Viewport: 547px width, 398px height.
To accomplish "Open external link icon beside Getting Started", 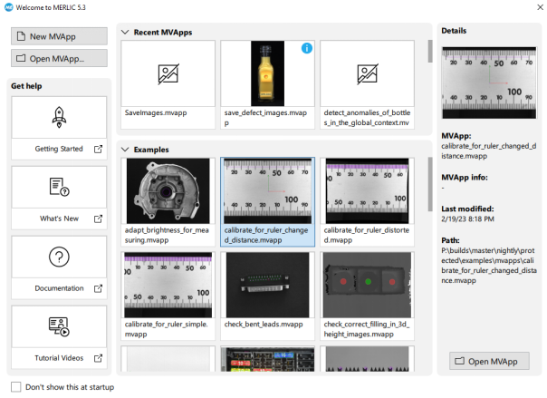I will pos(98,149).
